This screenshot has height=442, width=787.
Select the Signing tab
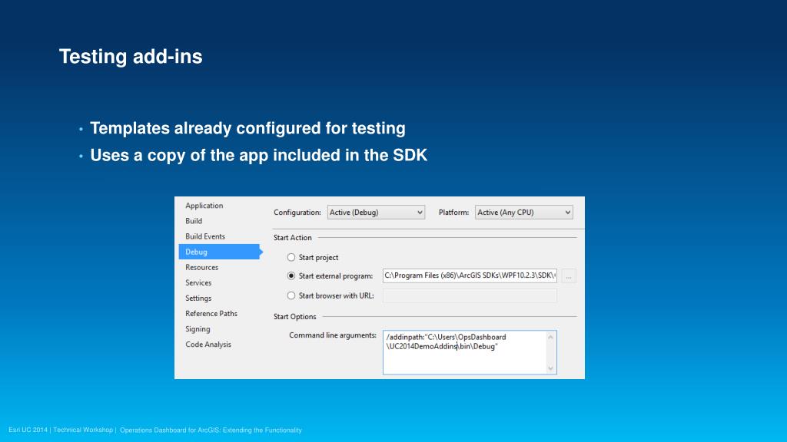point(198,328)
